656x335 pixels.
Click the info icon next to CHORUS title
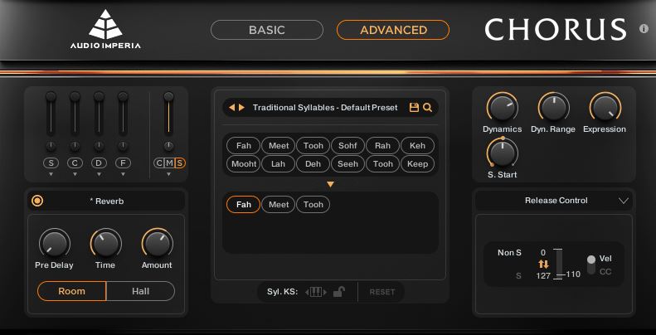[x=644, y=29]
